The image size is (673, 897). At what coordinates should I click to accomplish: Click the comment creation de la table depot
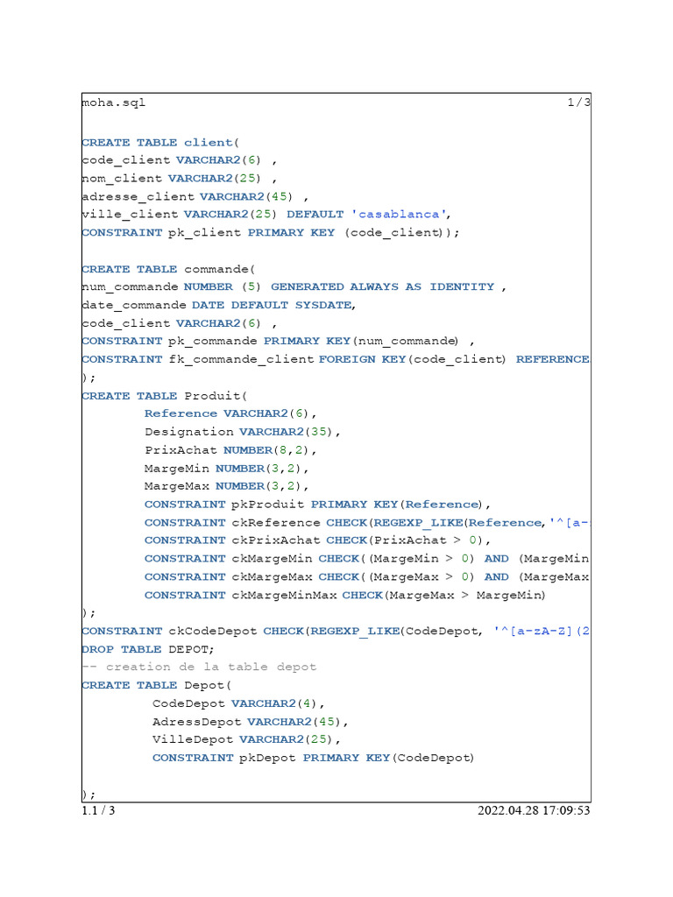point(199,667)
